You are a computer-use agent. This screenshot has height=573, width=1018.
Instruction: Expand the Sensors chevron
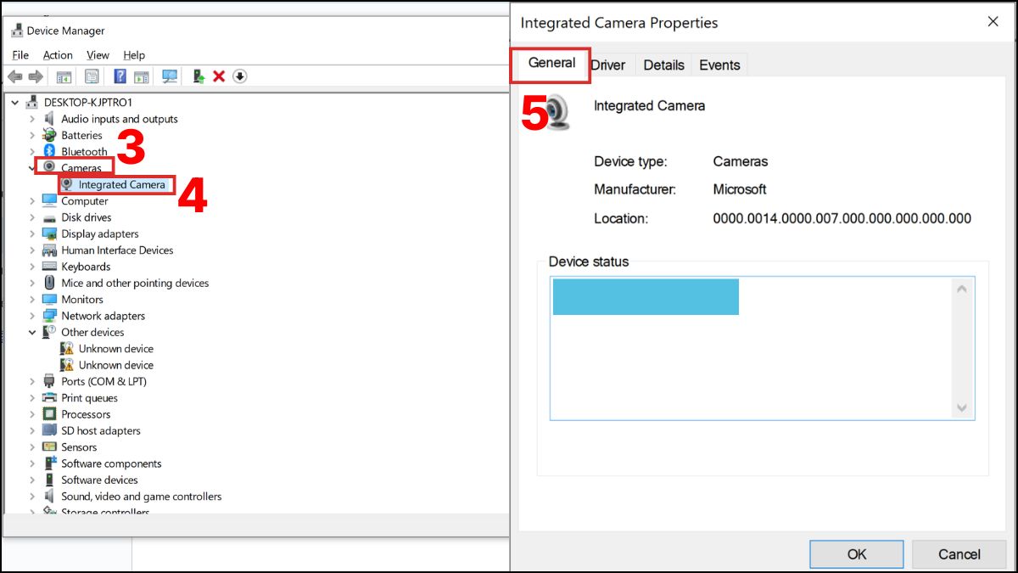[x=32, y=447]
